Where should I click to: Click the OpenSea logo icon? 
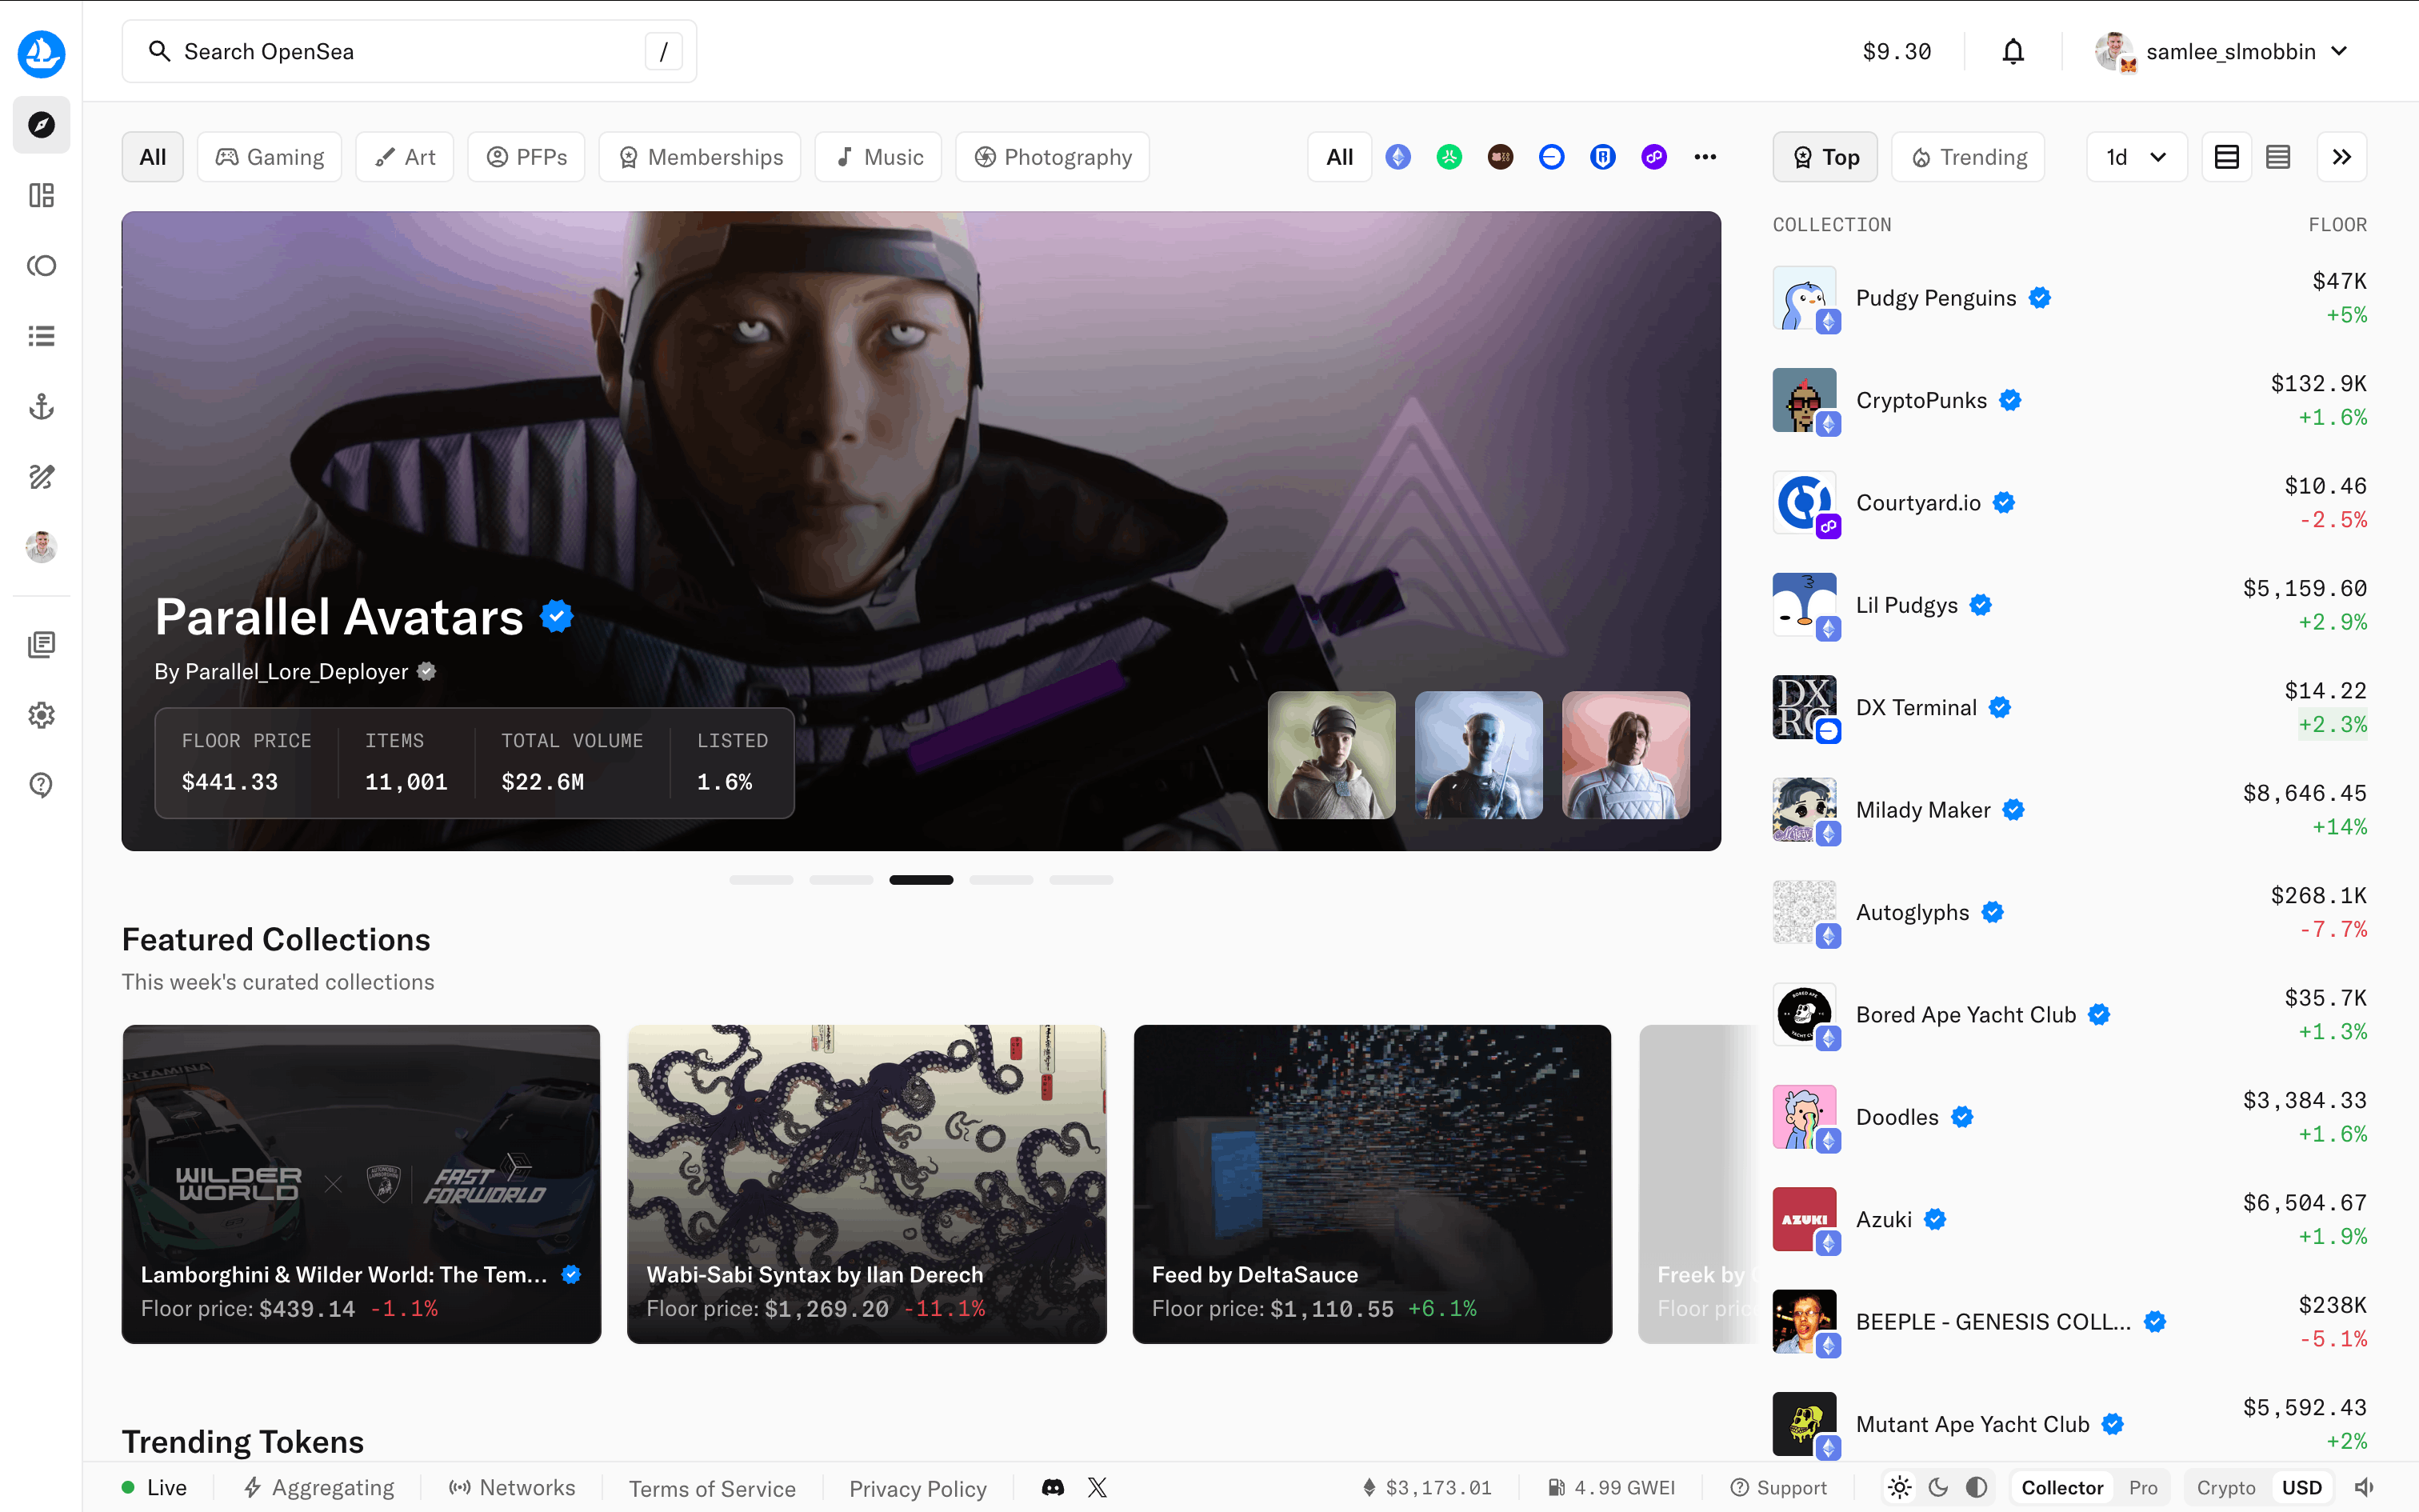tap(41, 52)
